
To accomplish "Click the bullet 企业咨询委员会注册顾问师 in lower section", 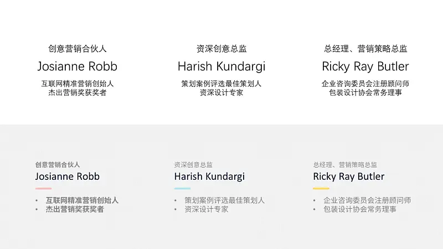I will click(367, 200).
